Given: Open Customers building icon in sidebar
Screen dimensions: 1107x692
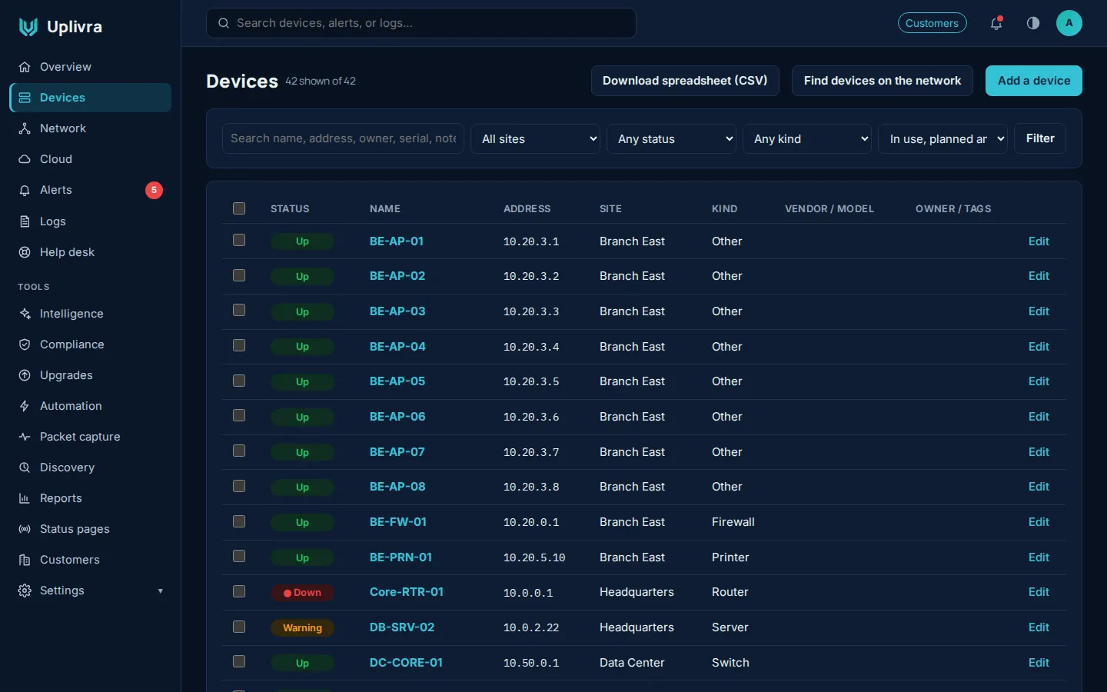Looking at the screenshot, I should click(25, 560).
